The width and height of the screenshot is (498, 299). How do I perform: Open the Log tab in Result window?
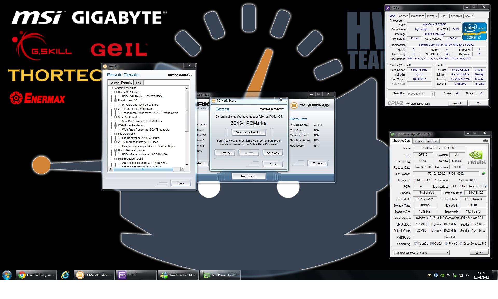(139, 83)
